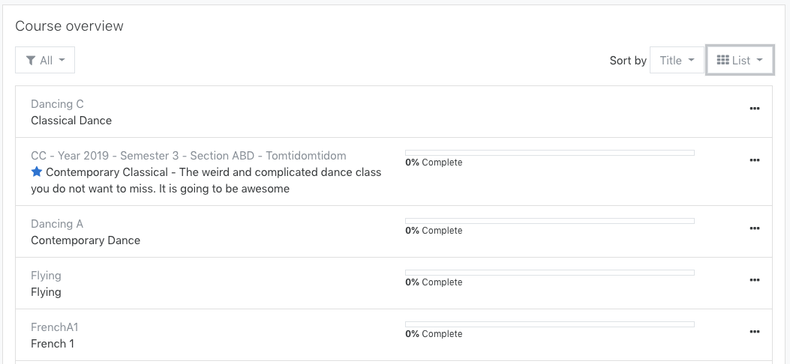790x364 pixels.
Task: Open three-dot menu for Contemporary Classical course
Action: point(754,160)
